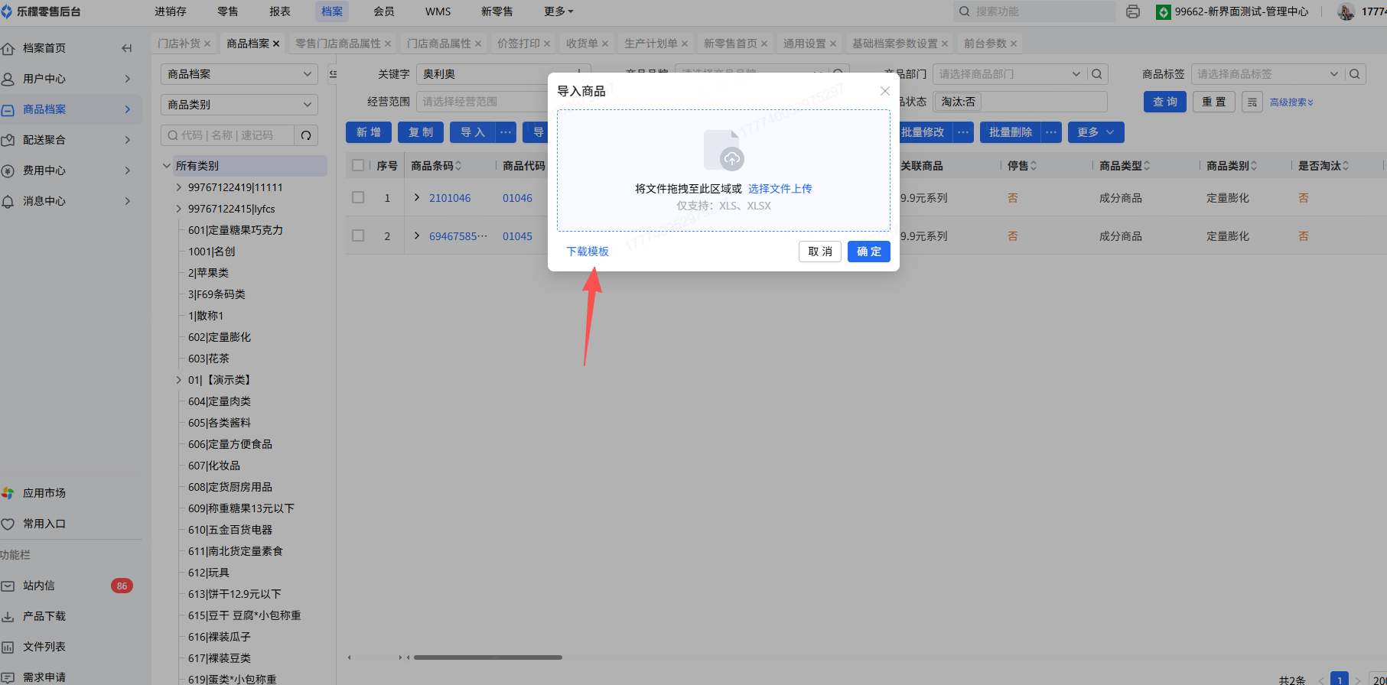This screenshot has height=685, width=1387.
Task: Click 选择文件上传 link
Action: (x=780, y=189)
